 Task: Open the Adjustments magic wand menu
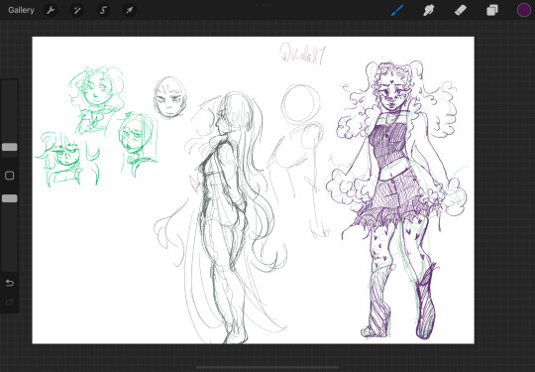(77, 10)
